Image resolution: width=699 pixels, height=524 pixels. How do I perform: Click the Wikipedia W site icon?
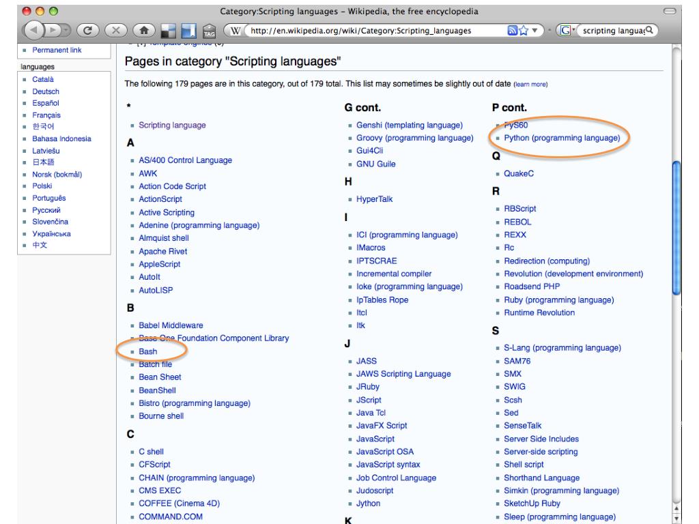point(236,31)
